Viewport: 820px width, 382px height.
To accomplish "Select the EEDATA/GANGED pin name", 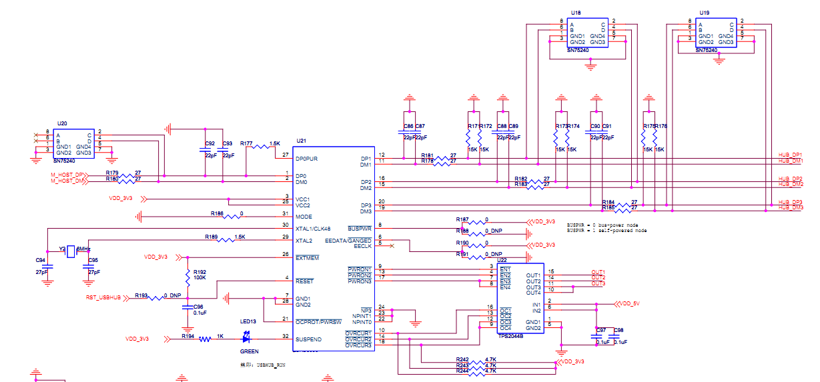I will click(x=348, y=240).
